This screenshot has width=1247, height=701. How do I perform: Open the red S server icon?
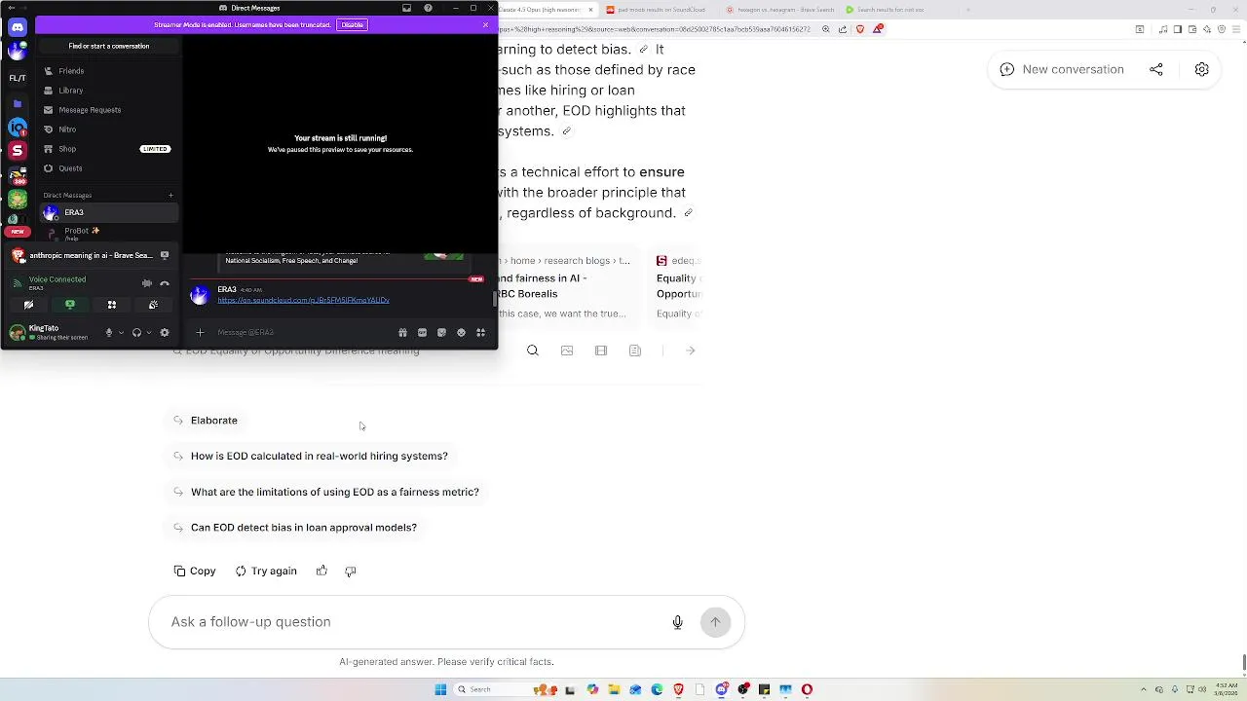(17, 150)
